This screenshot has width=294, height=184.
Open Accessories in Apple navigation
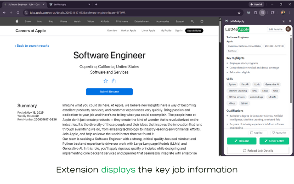[x=163, y=22]
